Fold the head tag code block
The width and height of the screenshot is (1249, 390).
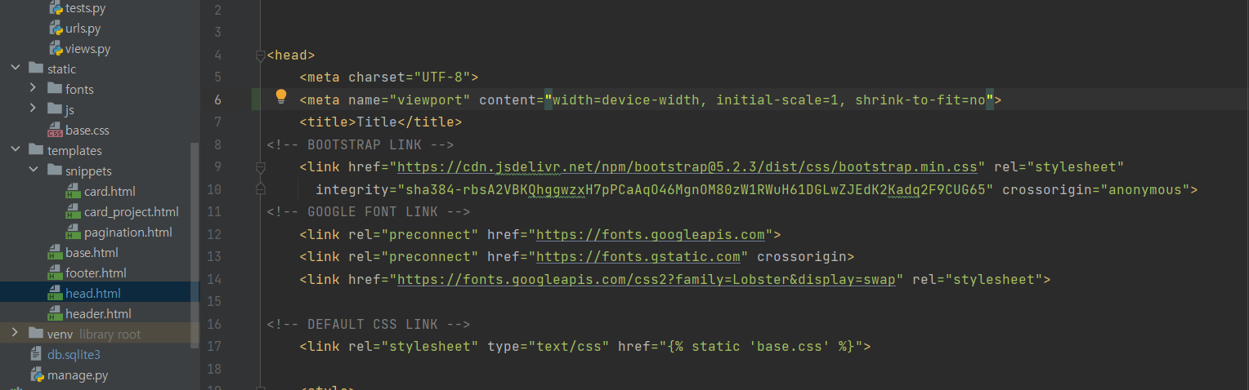[x=260, y=55]
